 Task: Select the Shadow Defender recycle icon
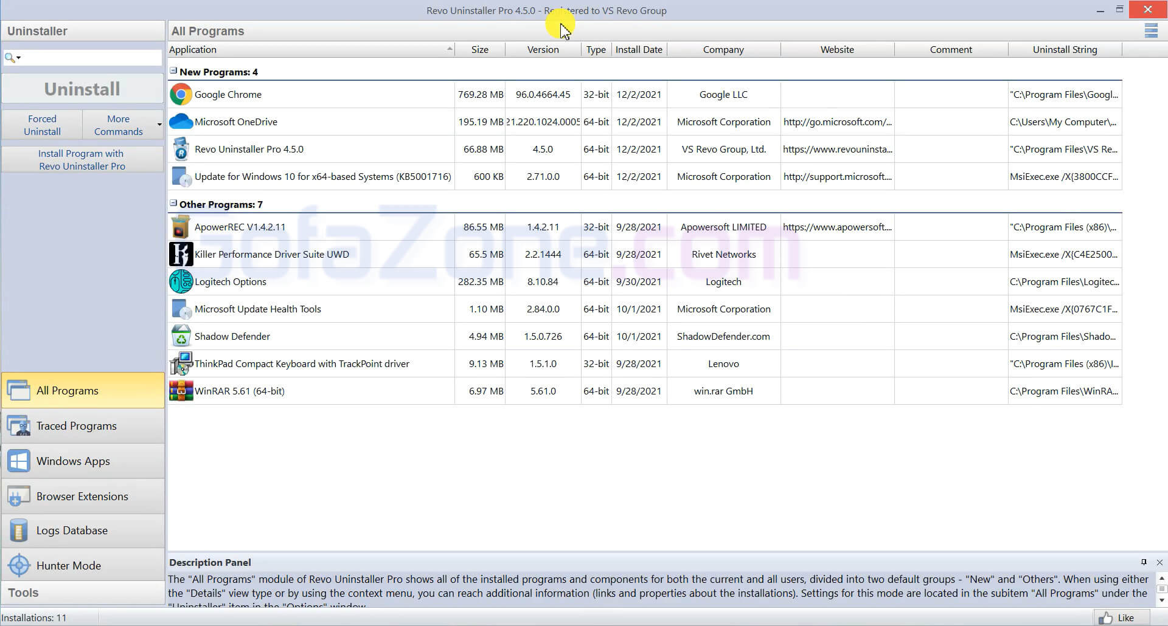181,336
